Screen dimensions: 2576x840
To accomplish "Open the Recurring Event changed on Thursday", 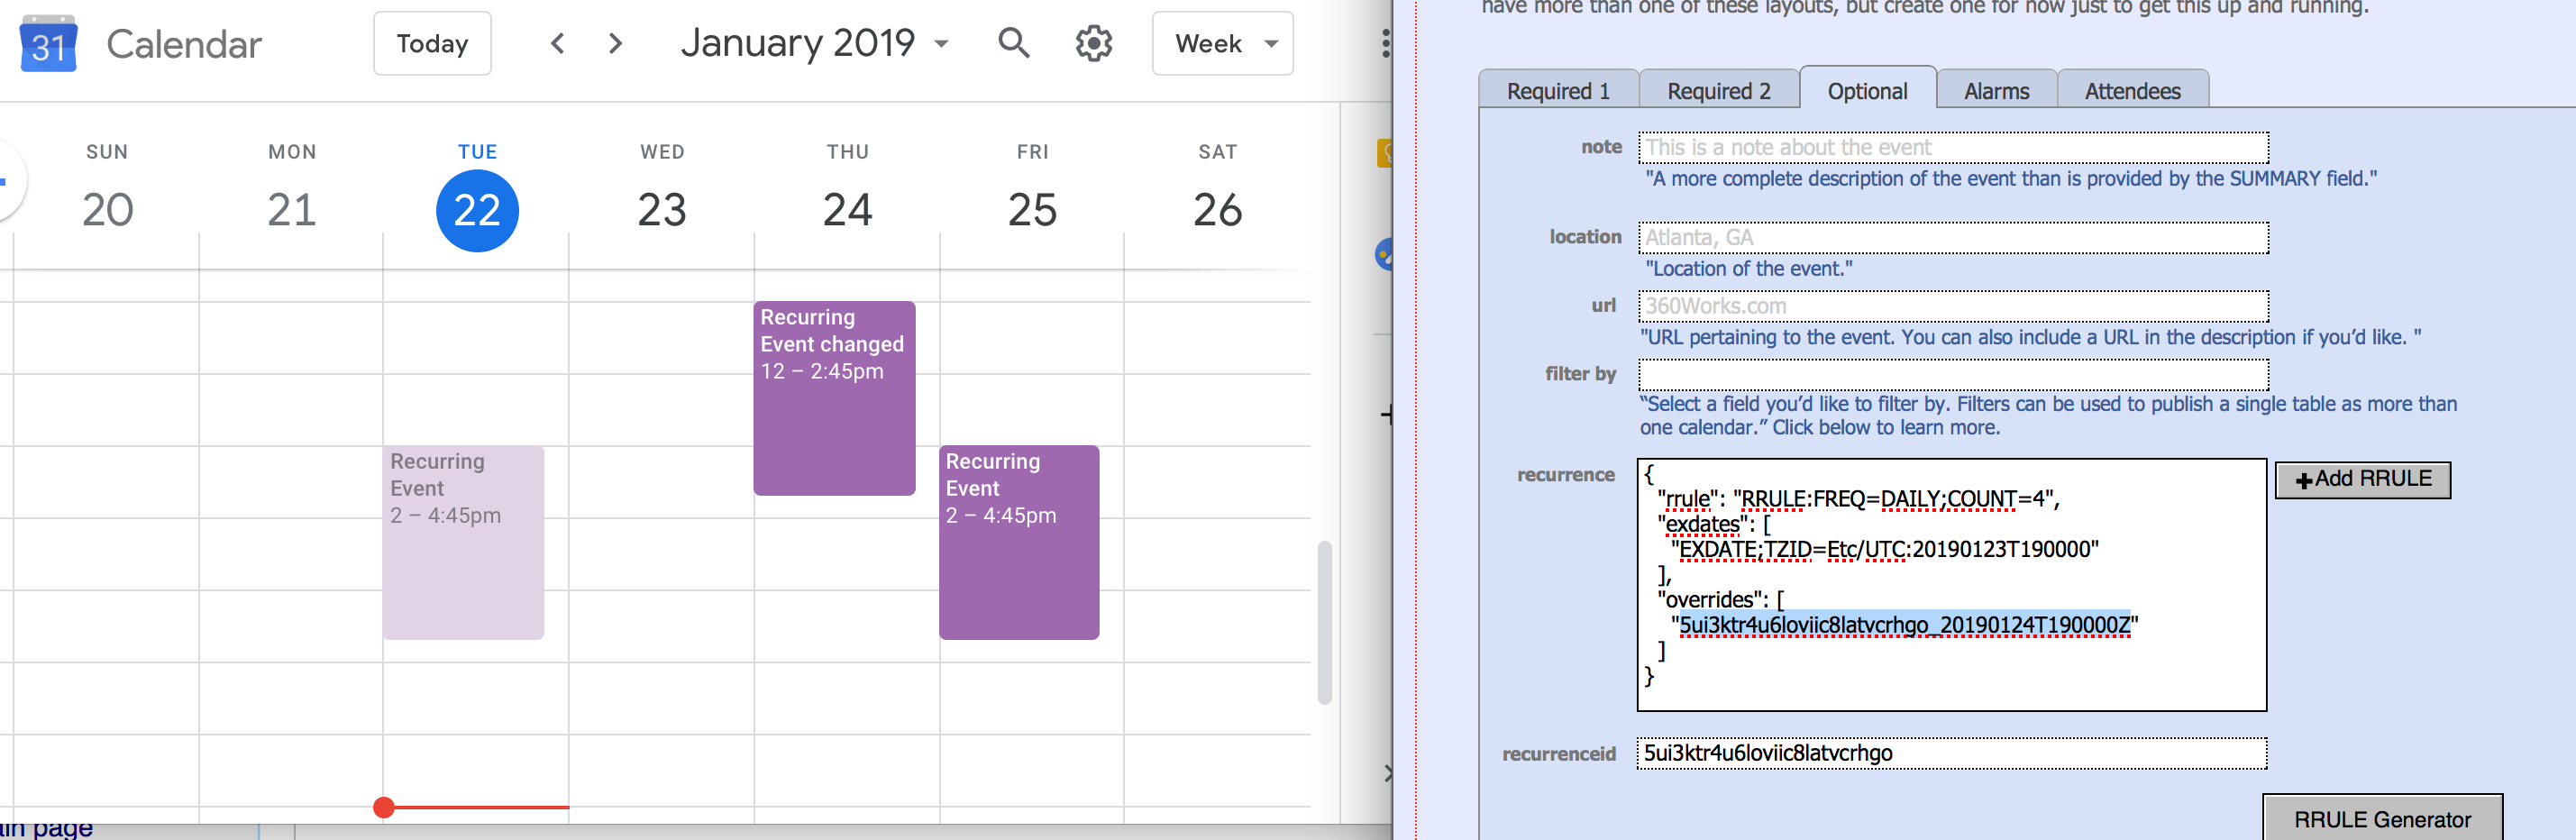I will point(834,398).
